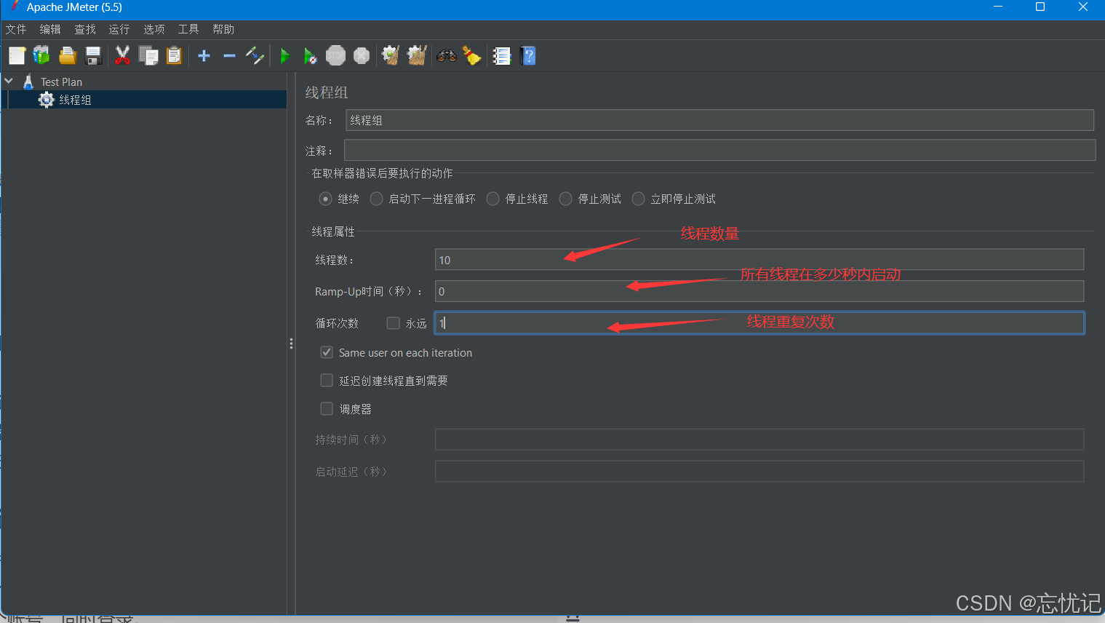This screenshot has height=623, width=1105.
Task: Start the test with green play icon
Action: [x=284, y=55]
